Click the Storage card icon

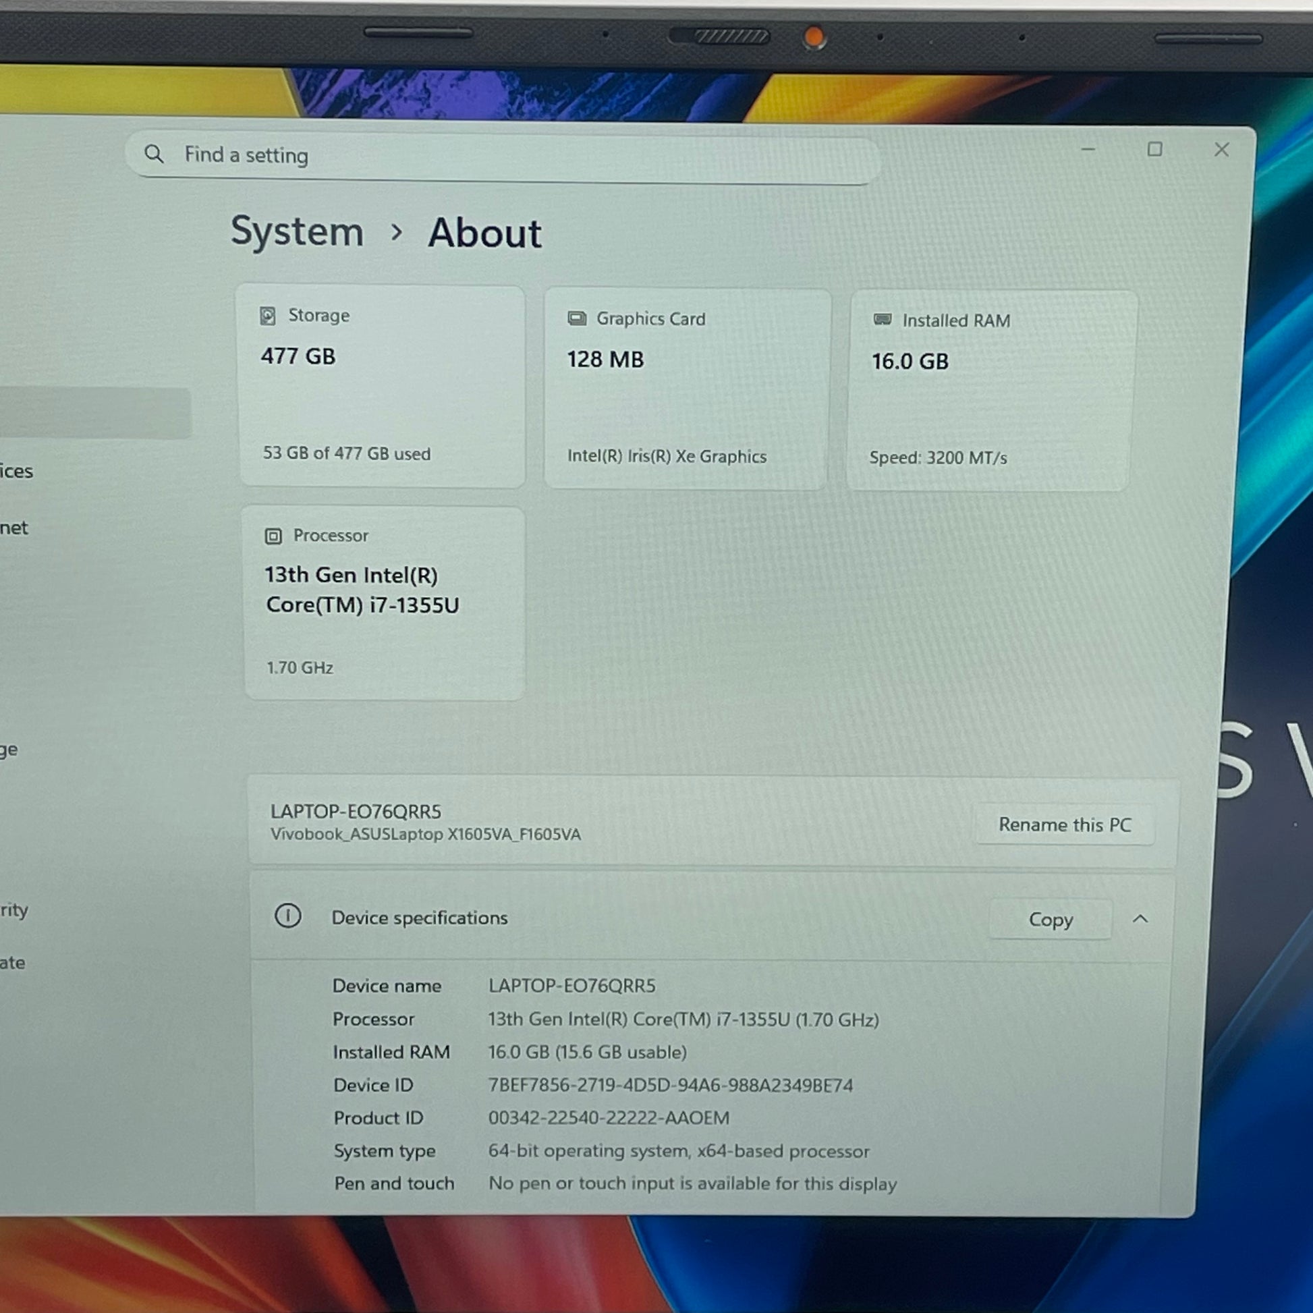[268, 316]
